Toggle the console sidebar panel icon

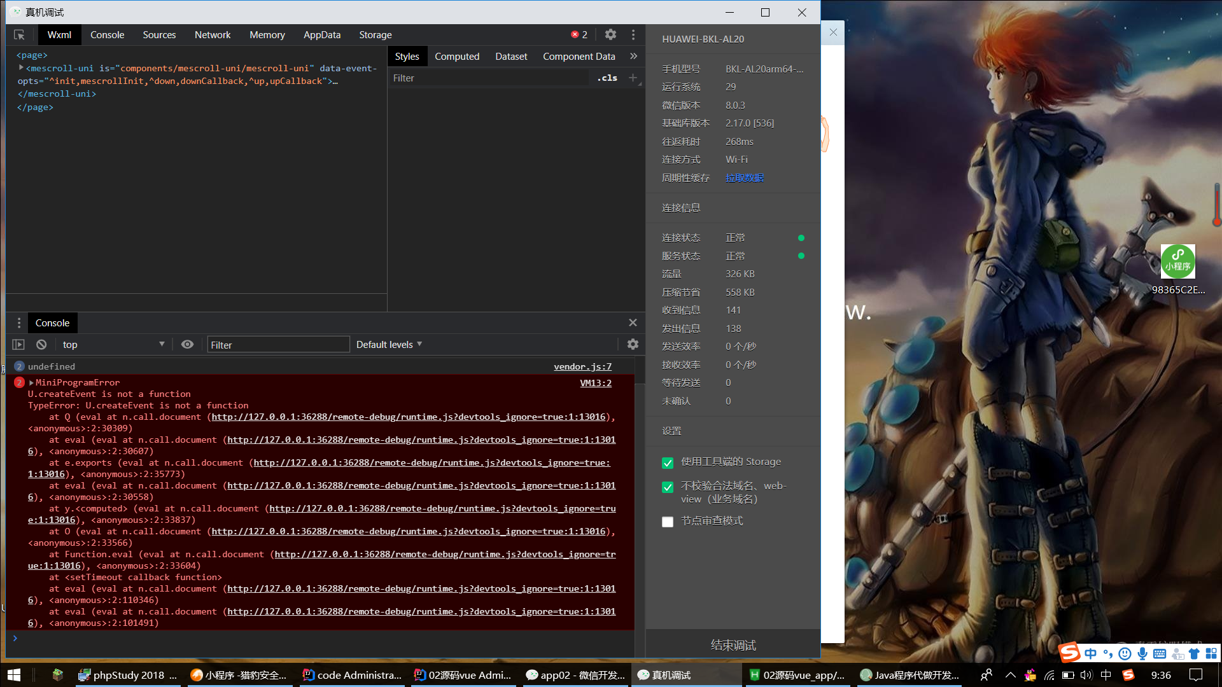coord(18,344)
